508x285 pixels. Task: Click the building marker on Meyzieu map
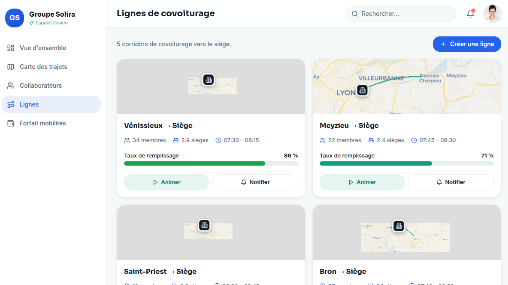pyautogui.click(x=363, y=90)
